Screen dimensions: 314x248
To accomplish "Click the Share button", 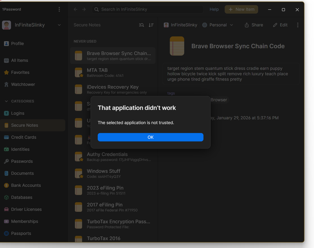I will tap(254, 25).
